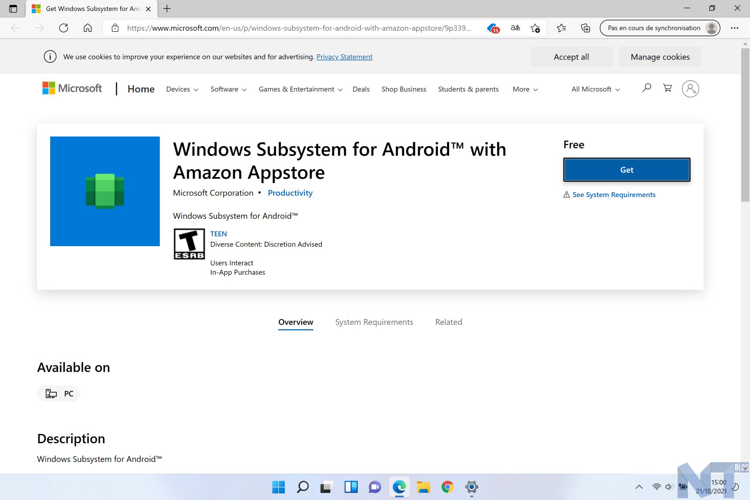Click the Microsoft search magnifier icon
Screen dimensions: 750x500
point(646,88)
